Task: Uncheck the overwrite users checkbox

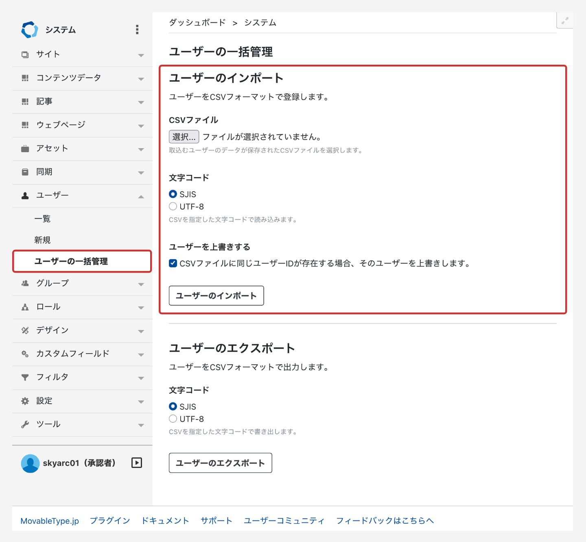Action: pos(173,263)
